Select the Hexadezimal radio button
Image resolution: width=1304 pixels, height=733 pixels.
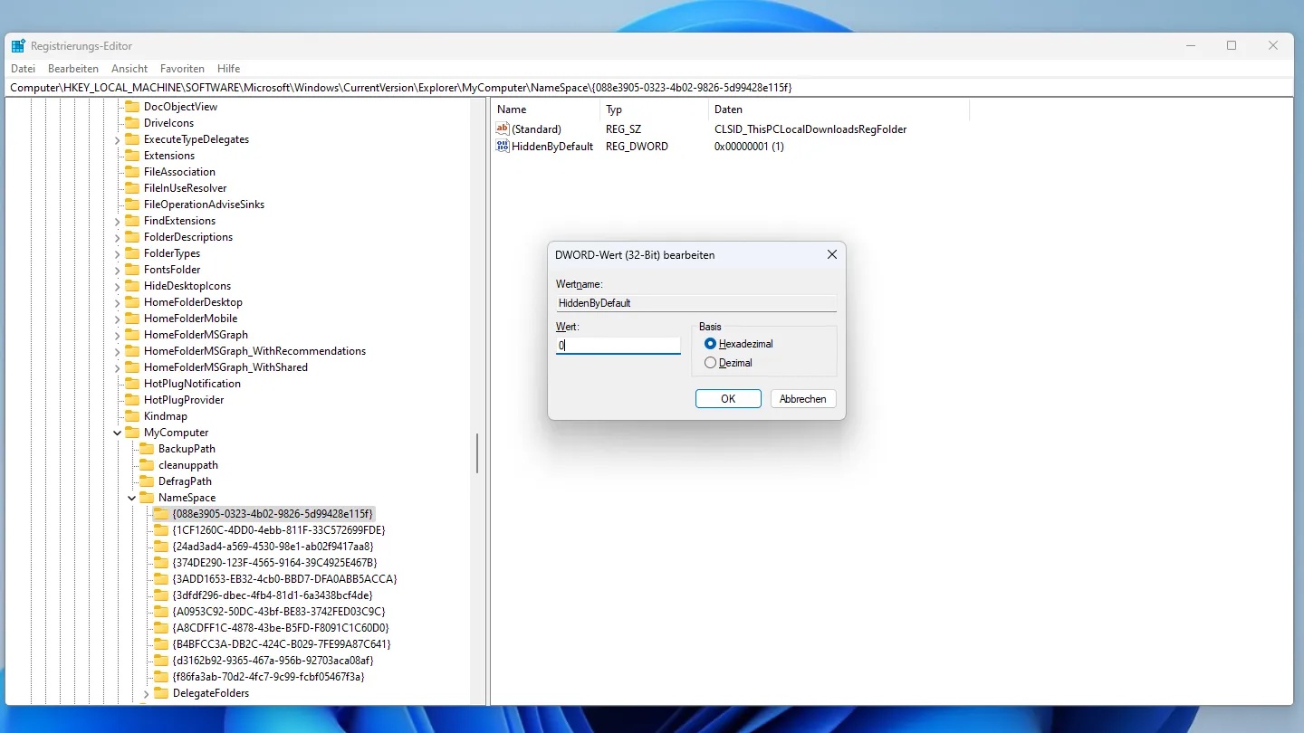[x=710, y=344]
